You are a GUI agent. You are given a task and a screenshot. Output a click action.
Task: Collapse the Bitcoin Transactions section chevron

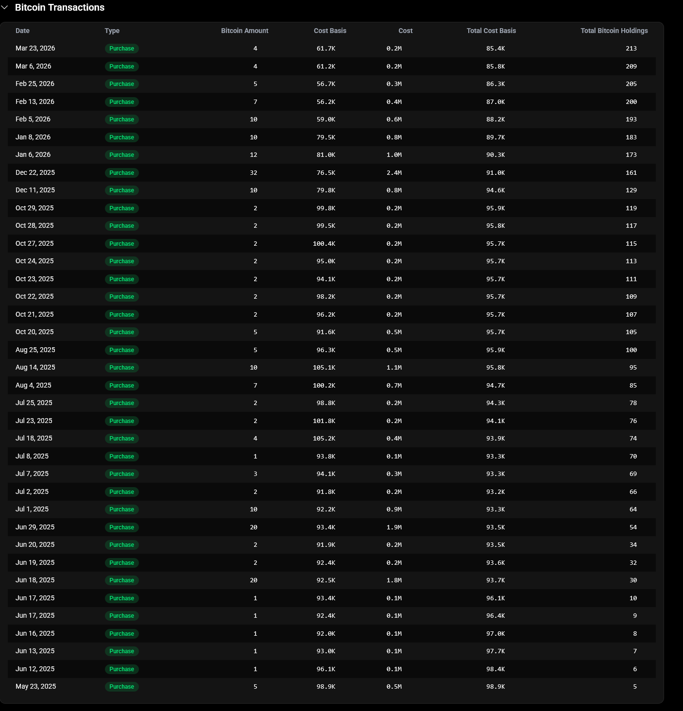tap(4, 7)
